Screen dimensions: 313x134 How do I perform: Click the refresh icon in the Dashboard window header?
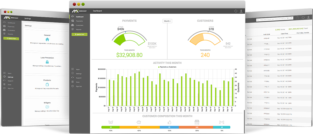(236, 11)
